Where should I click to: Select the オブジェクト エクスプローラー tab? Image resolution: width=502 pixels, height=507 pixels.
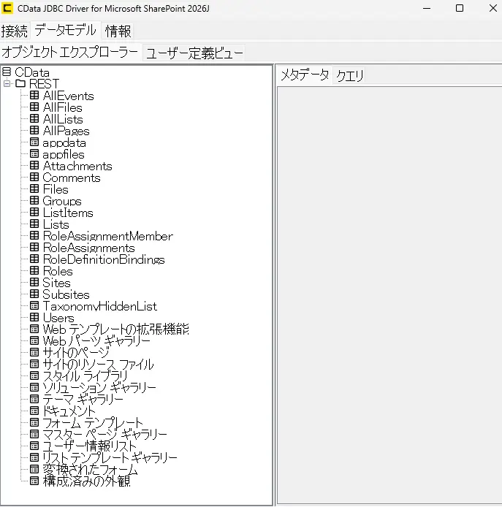click(x=70, y=52)
